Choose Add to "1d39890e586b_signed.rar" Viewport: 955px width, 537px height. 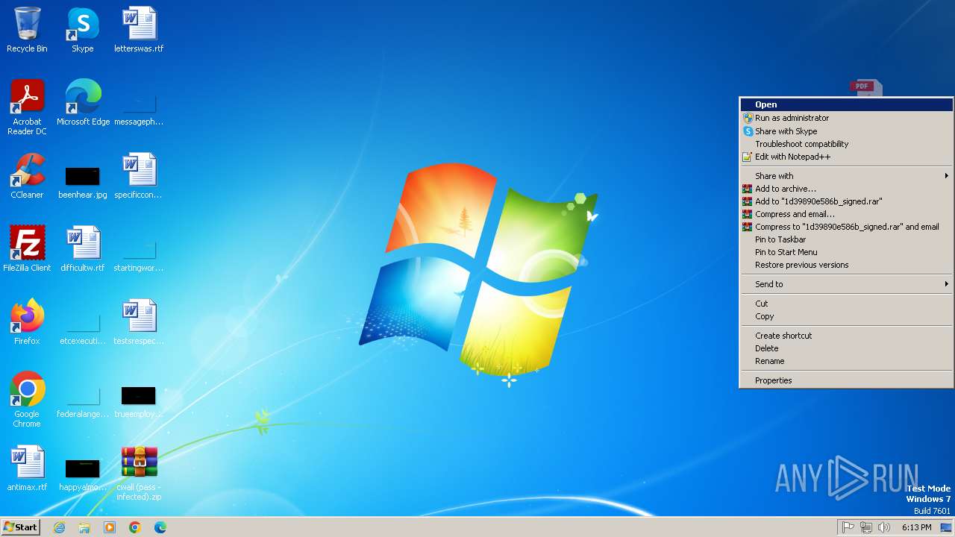[846, 201]
